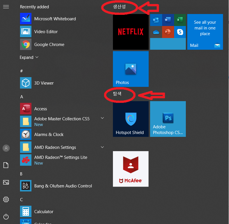This screenshot has height=224, width=229.
Task: Launch Microsoft Whiteboard from Recently added
Action: click(62, 19)
